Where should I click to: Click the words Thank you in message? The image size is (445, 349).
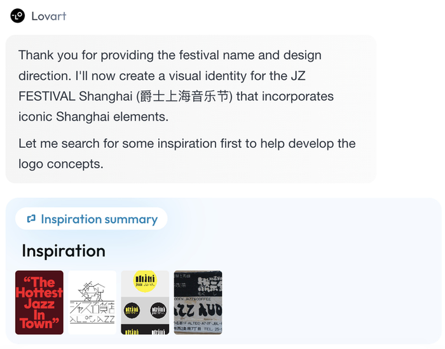[46, 55]
